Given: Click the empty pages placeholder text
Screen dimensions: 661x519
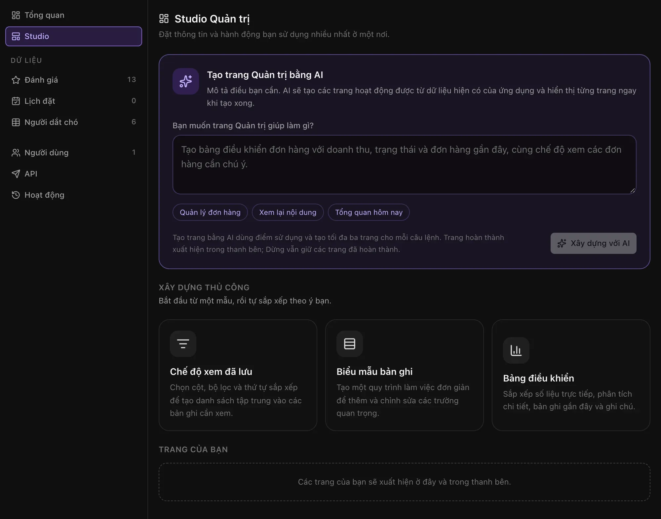Looking at the screenshot, I should click(x=404, y=482).
